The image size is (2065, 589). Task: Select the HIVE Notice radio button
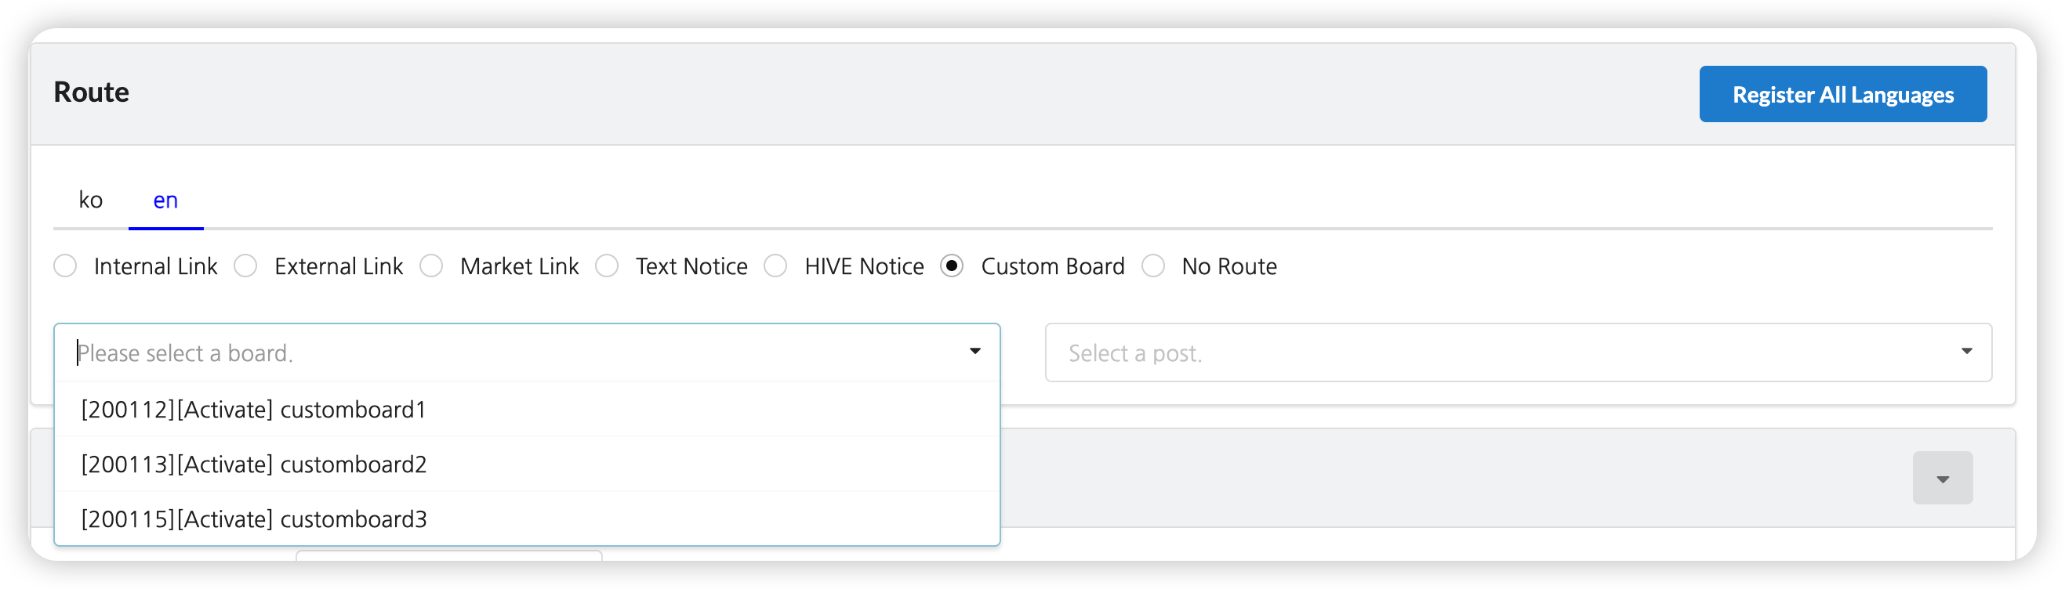coord(775,266)
